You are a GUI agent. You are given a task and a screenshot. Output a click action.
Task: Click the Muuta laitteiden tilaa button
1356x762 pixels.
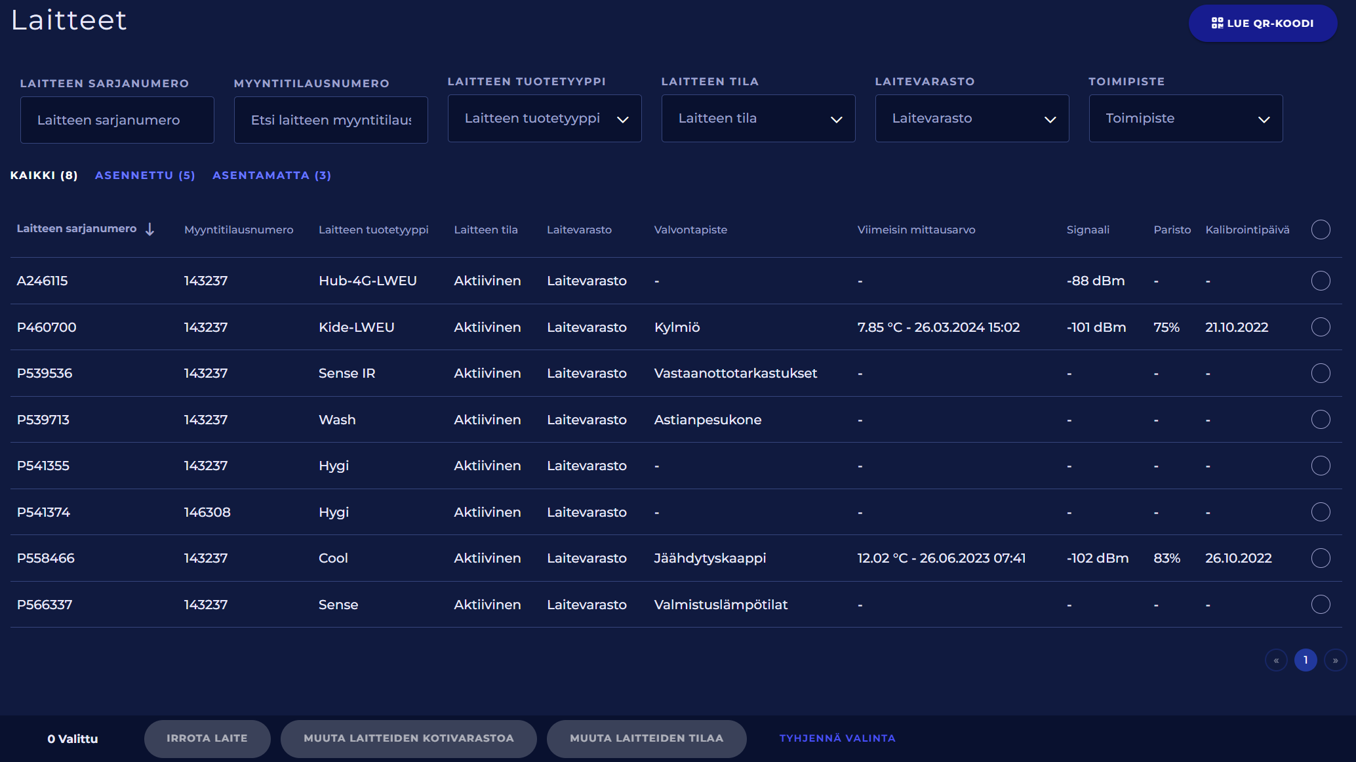647,738
